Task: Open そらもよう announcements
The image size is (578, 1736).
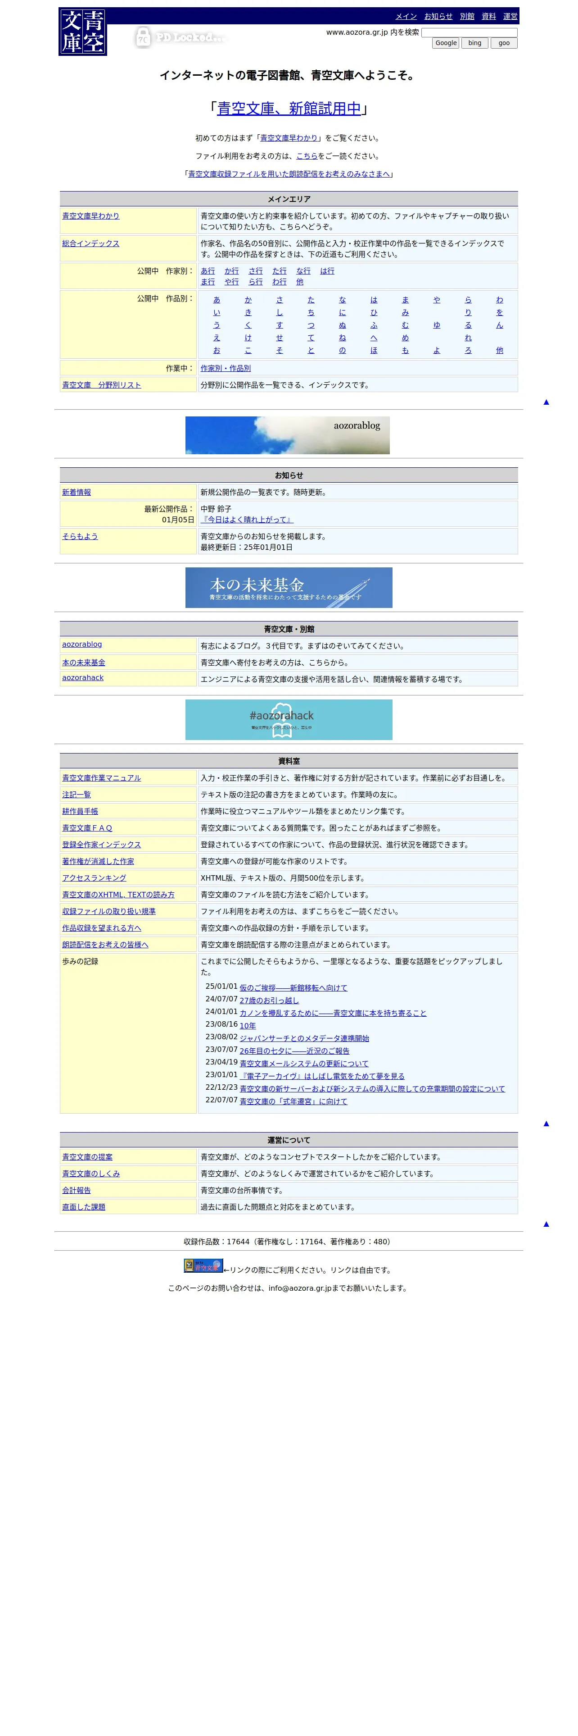Action: (x=80, y=536)
